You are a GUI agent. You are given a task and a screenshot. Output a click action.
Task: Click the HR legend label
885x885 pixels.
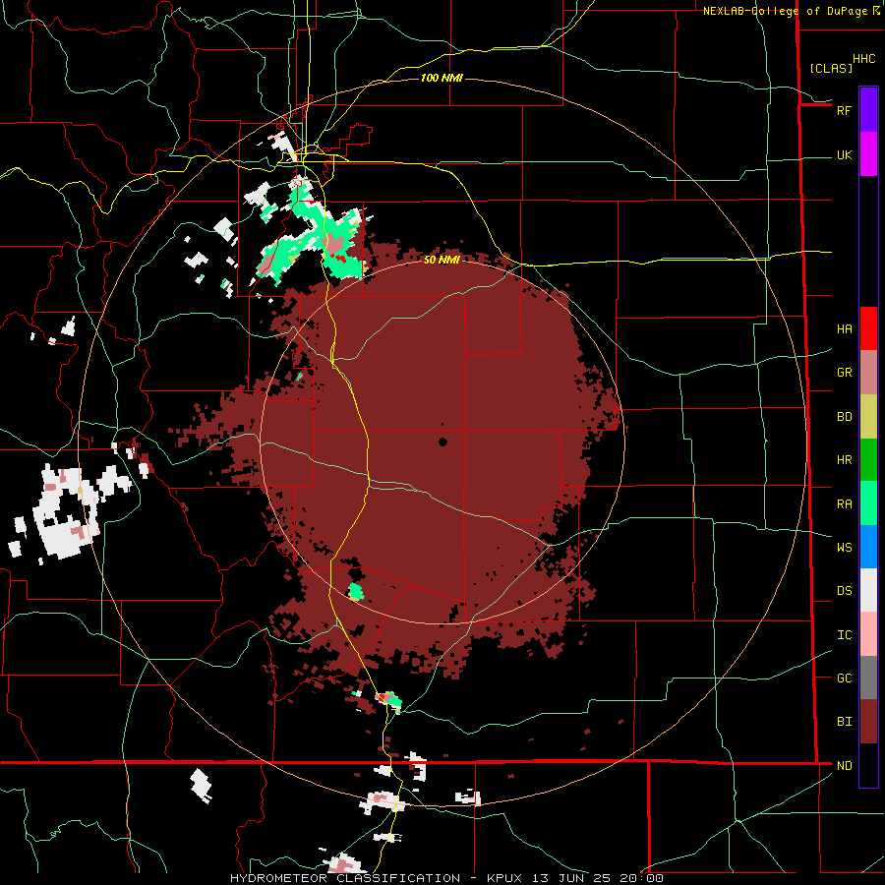click(x=844, y=460)
